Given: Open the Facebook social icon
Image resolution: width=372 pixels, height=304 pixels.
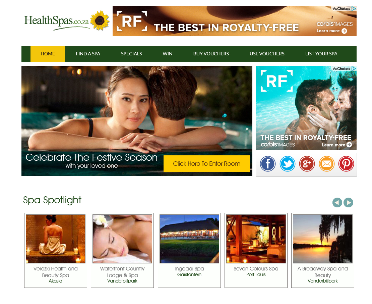Looking at the screenshot, I should click(268, 164).
